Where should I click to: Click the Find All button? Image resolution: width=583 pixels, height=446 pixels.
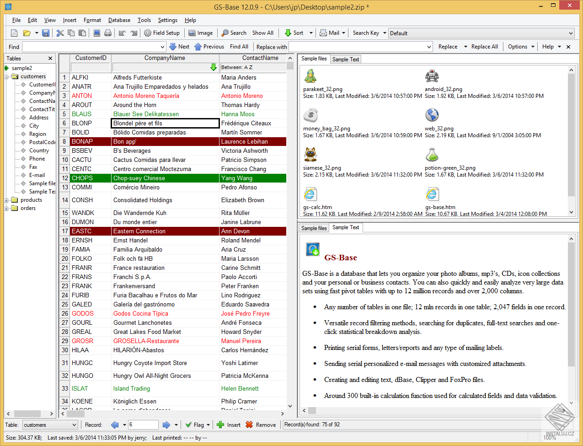pos(239,47)
